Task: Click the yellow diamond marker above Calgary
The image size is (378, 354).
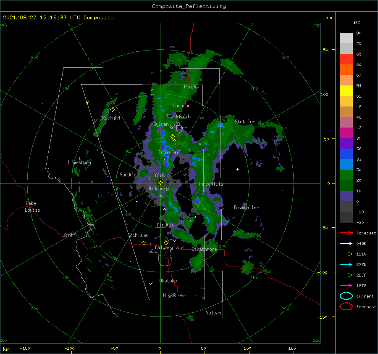Action: pos(166,242)
